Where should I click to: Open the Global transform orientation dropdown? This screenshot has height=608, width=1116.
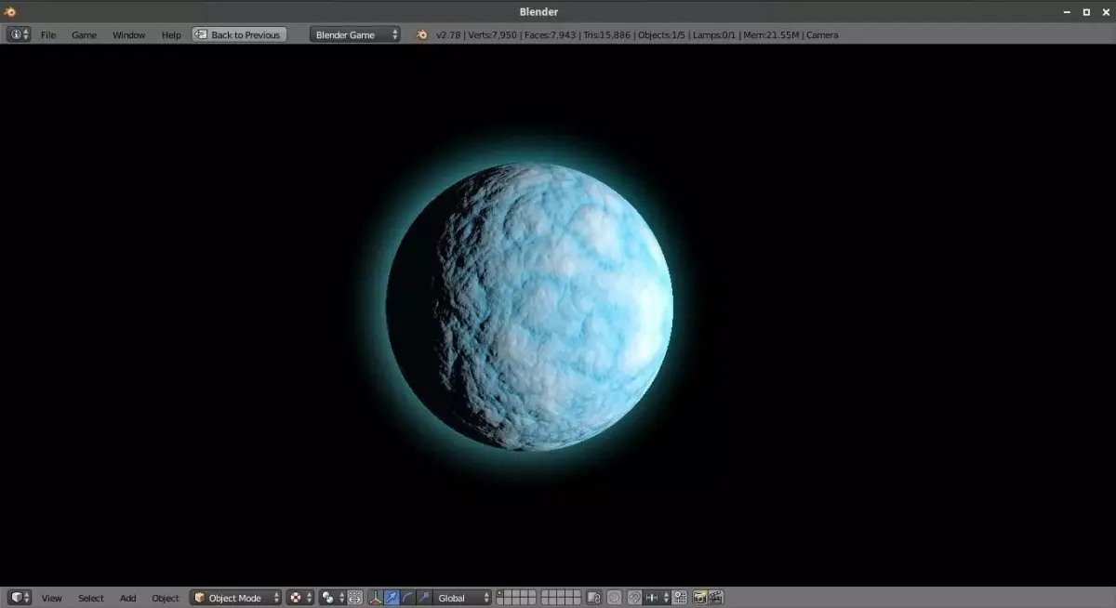click(462, 598)
